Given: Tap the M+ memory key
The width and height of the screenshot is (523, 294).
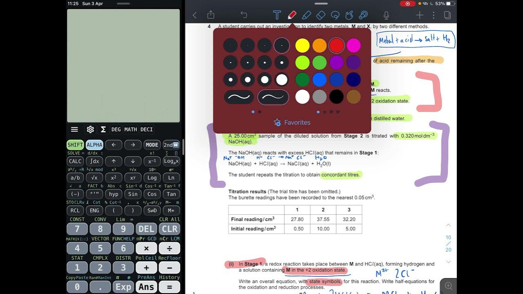Looking at the screenshot, I should (171, 210).
